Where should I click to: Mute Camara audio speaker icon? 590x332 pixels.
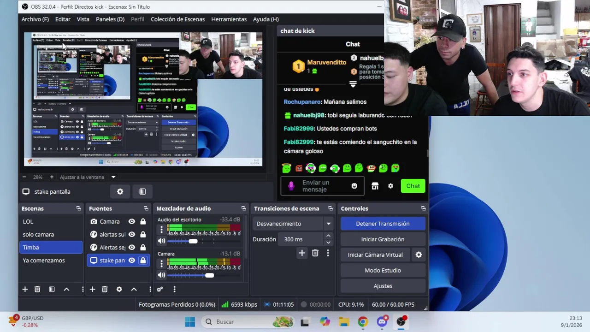[x=161, y=275]
